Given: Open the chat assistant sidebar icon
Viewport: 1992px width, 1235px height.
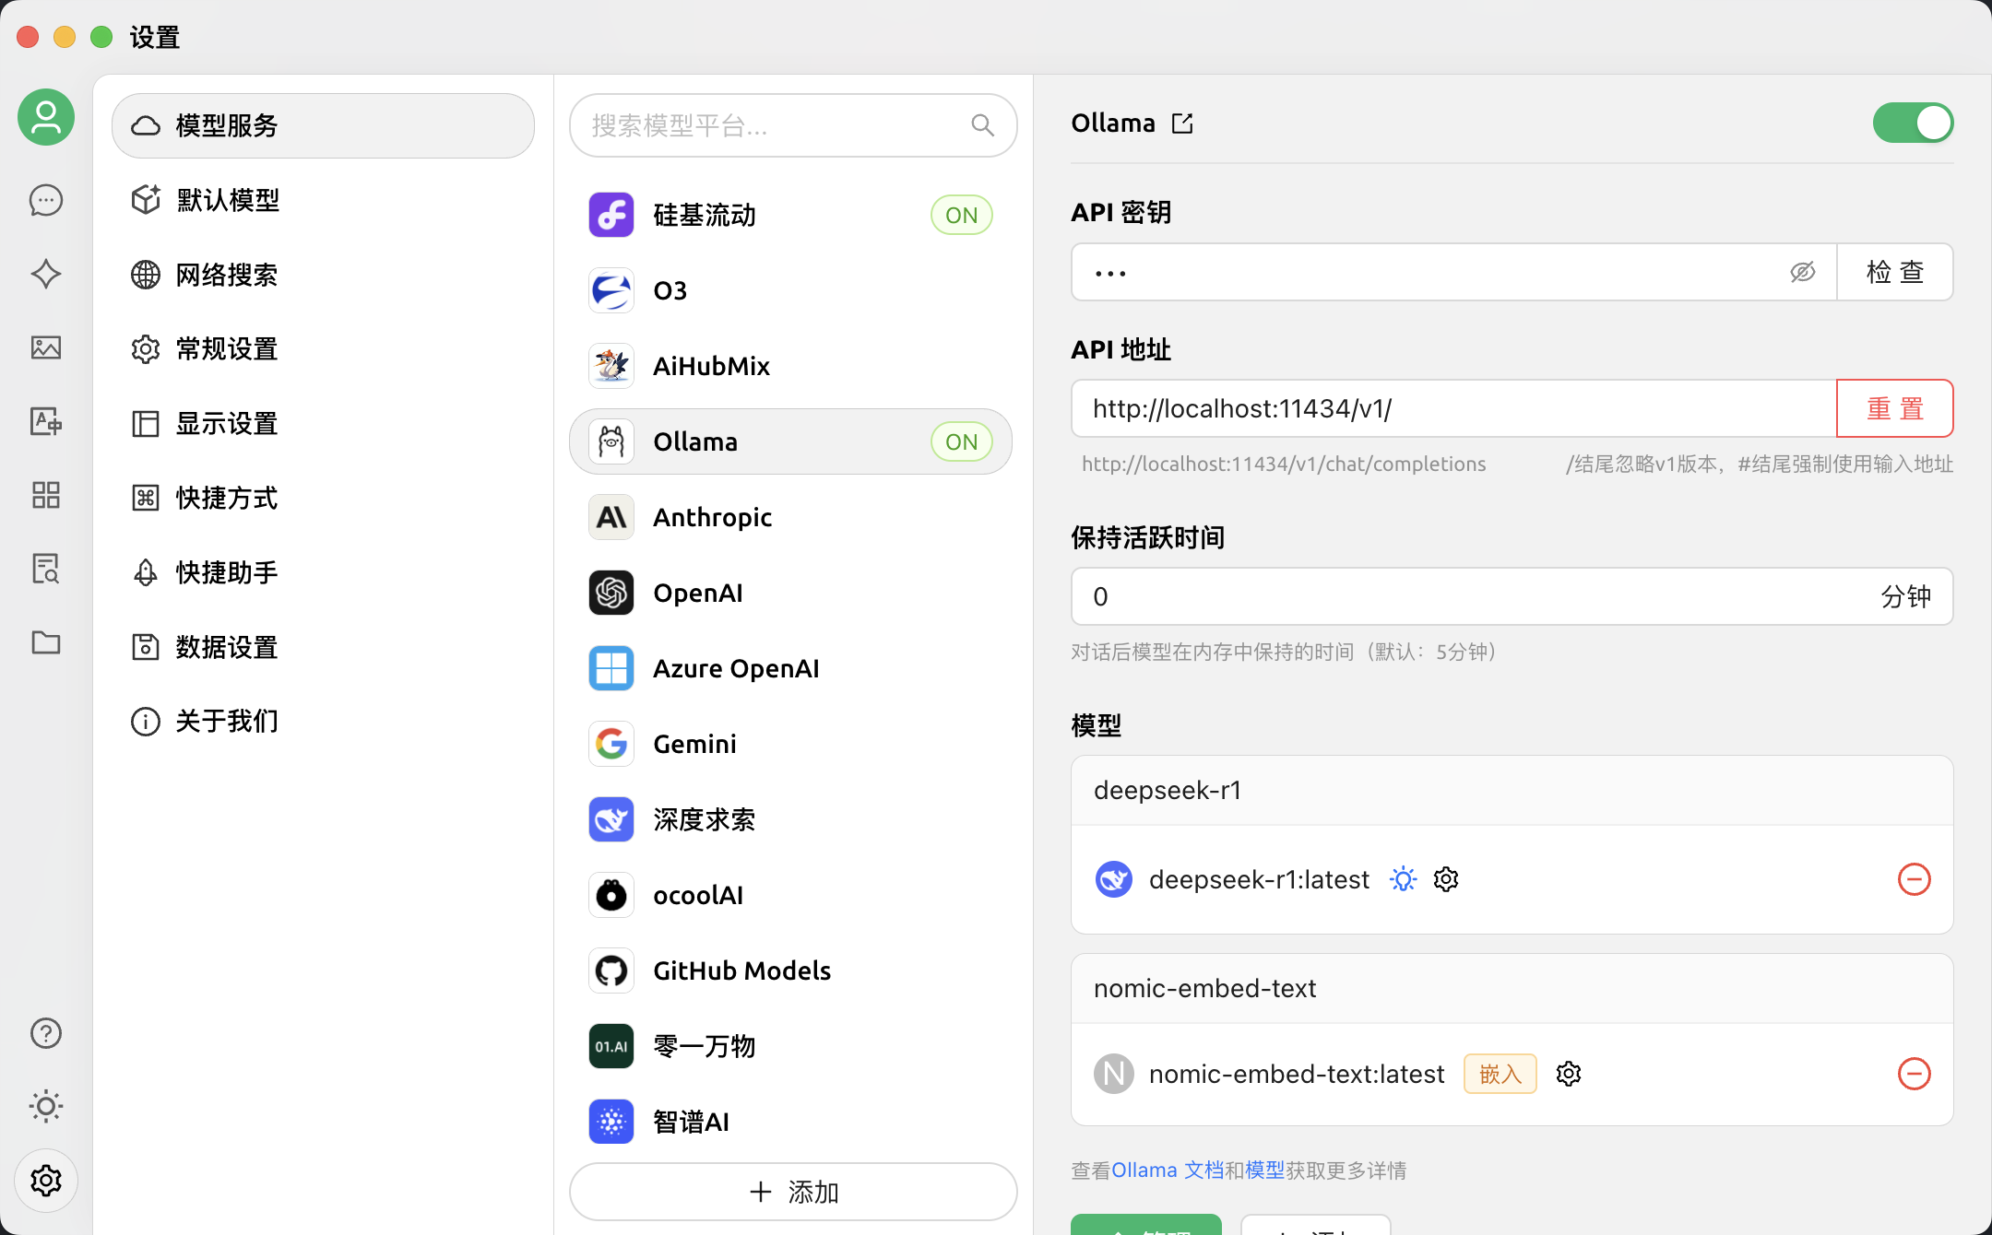Looking at the screenshot, I should click(46, 200).
